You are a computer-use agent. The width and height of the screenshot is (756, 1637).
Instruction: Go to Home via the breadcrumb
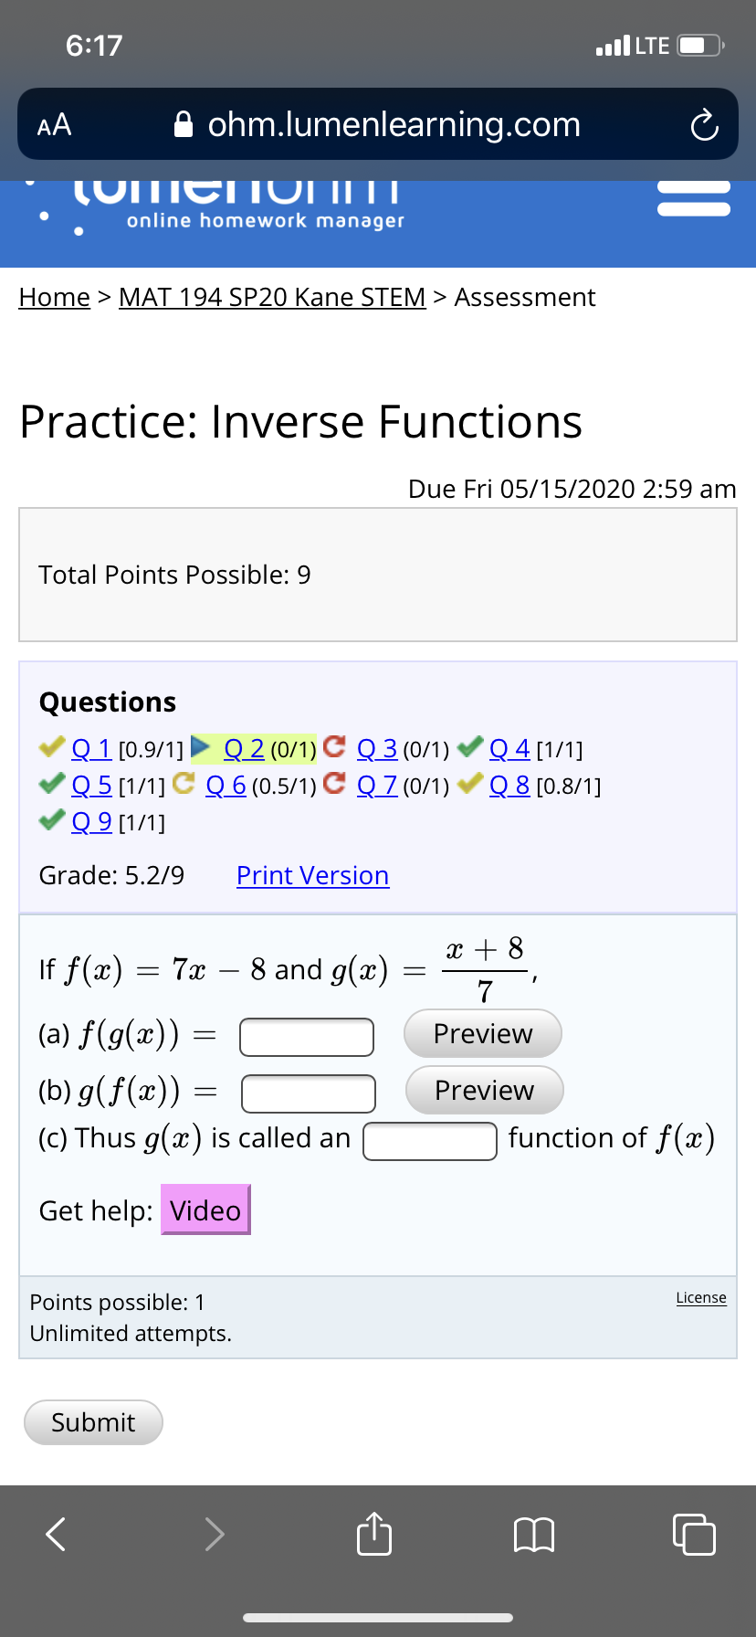[x=54, y=297]
